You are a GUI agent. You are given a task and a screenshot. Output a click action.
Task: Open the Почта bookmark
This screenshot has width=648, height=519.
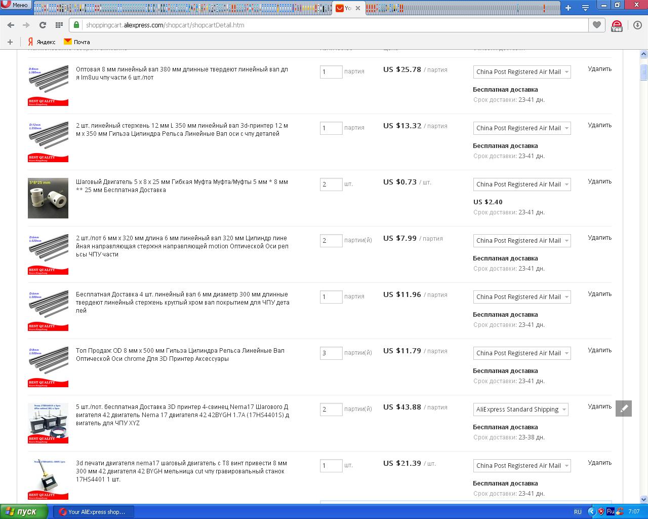77,42
